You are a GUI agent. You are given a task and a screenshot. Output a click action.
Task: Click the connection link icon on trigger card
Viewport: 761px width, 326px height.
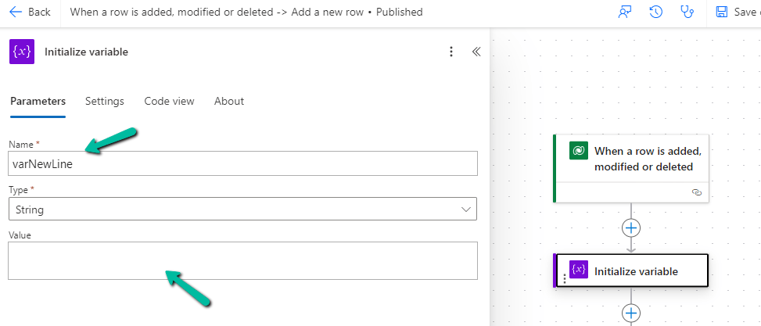coord(696,192)
